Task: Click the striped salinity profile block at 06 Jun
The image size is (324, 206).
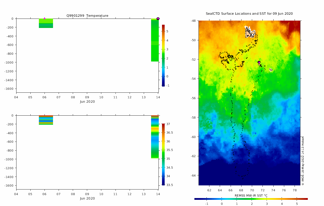Action: 46,120
